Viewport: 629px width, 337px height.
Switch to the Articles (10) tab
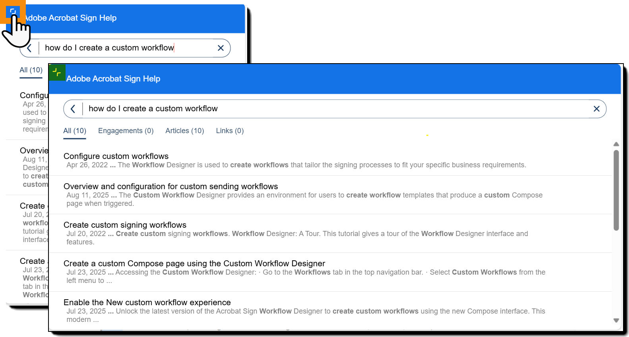[185, 131]
